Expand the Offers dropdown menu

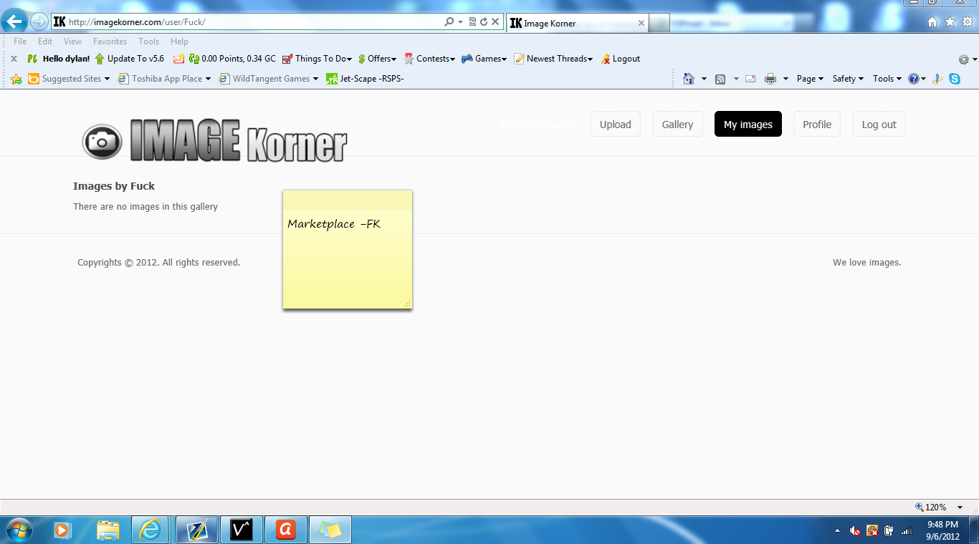click(x=377, y=59)
